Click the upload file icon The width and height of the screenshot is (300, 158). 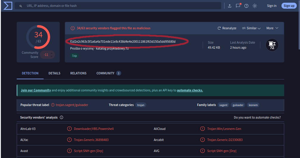(230, 6)
